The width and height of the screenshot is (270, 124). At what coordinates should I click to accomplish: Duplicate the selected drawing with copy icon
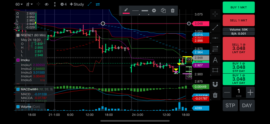point(163,10)
